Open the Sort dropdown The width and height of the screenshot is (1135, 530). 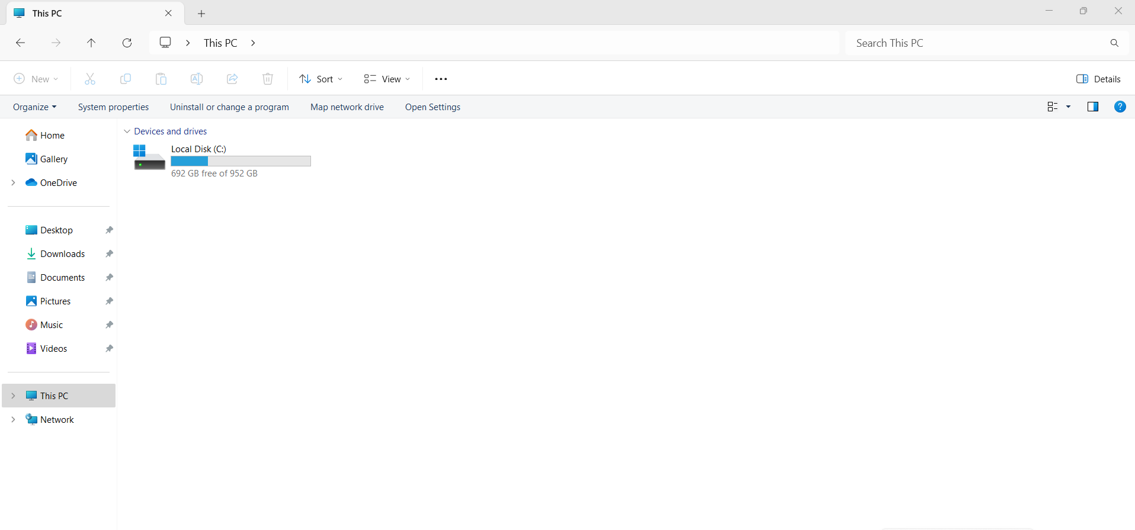321,79
